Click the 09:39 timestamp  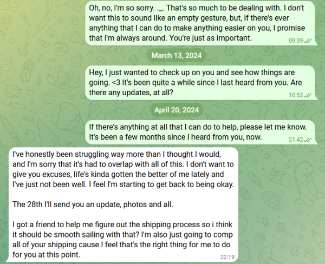[296, 40]
